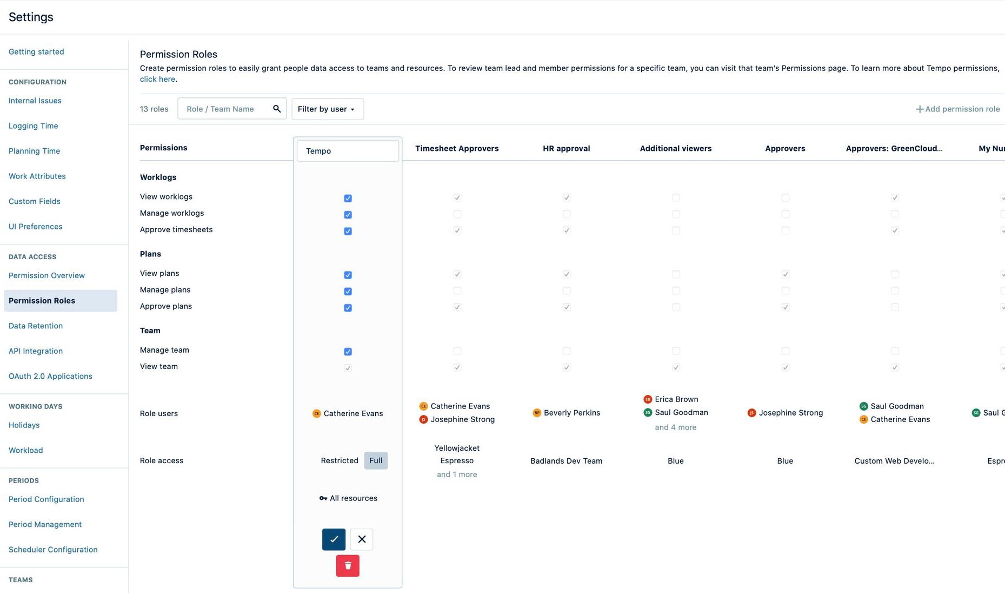
Task: Click Josephine Strong avatar under Approvers role
Action: tap(752, 413)
